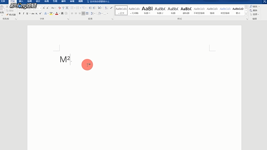The image size is (267, 150).
Task: Apply numbered list
Action: coord(77,8)
